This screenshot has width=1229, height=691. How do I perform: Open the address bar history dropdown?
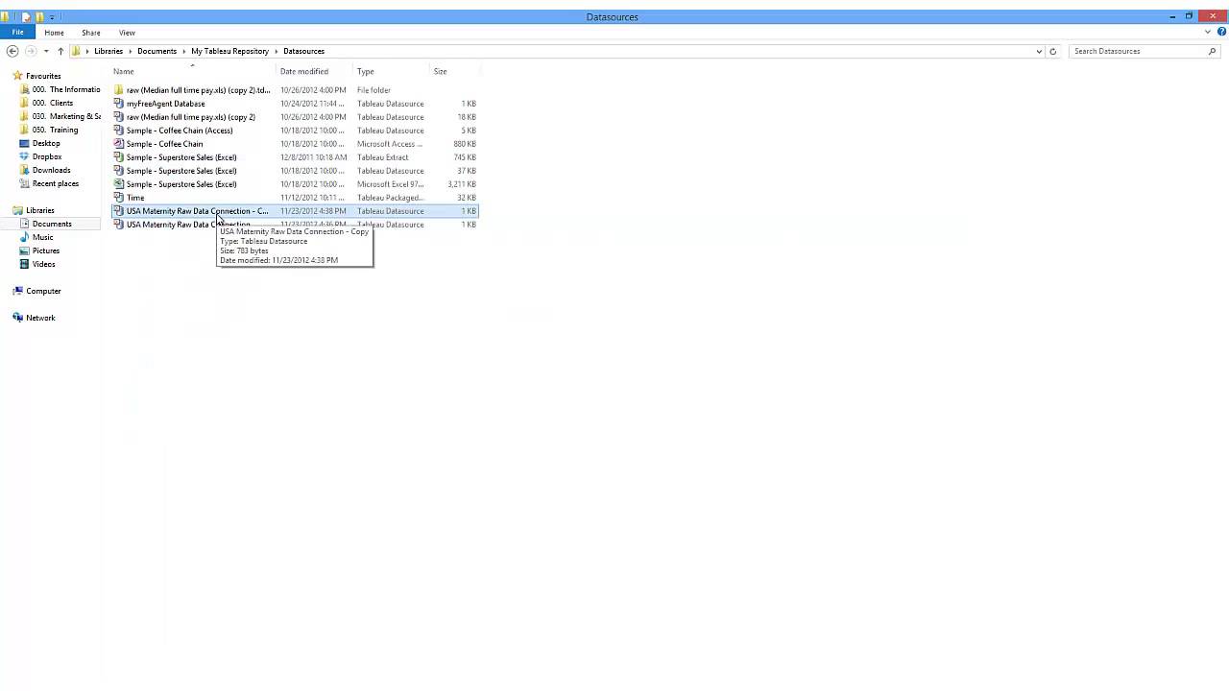tap(1039, 51)
